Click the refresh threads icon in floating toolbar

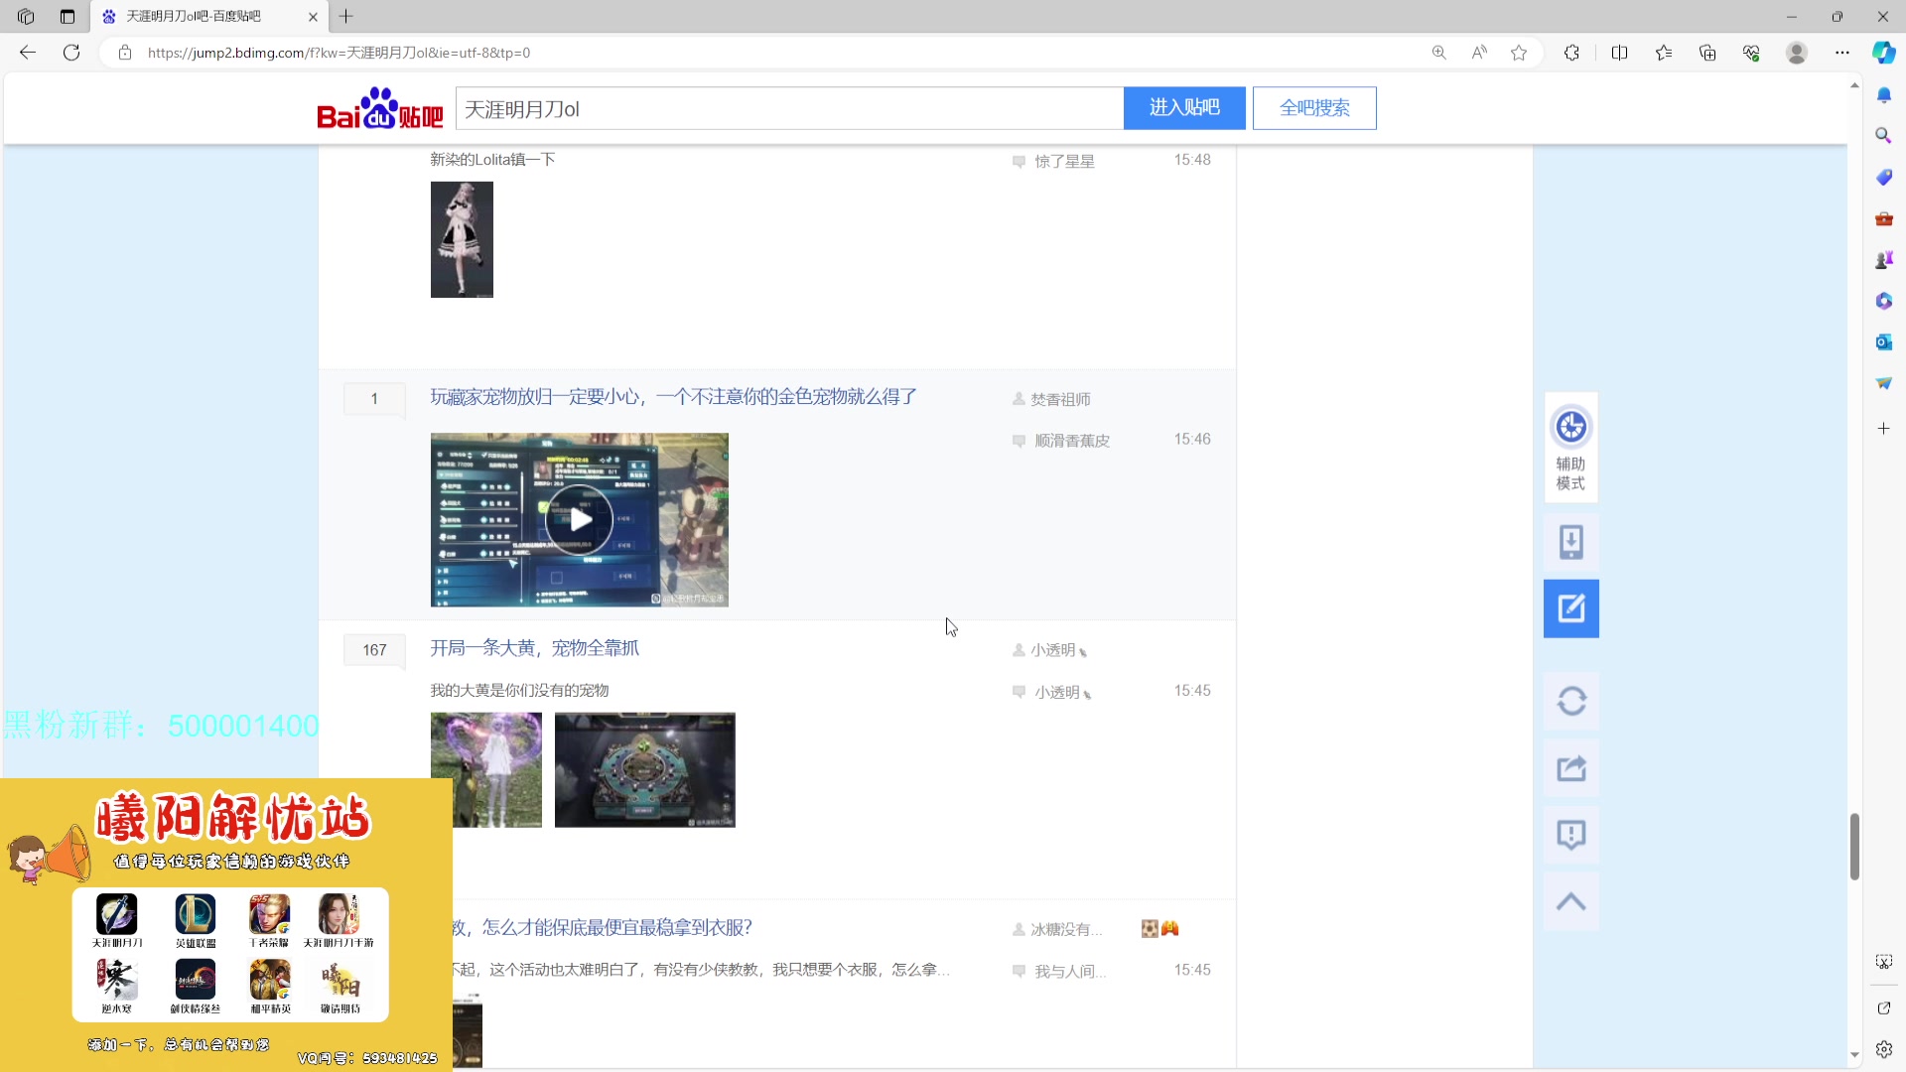point(1570,701)
